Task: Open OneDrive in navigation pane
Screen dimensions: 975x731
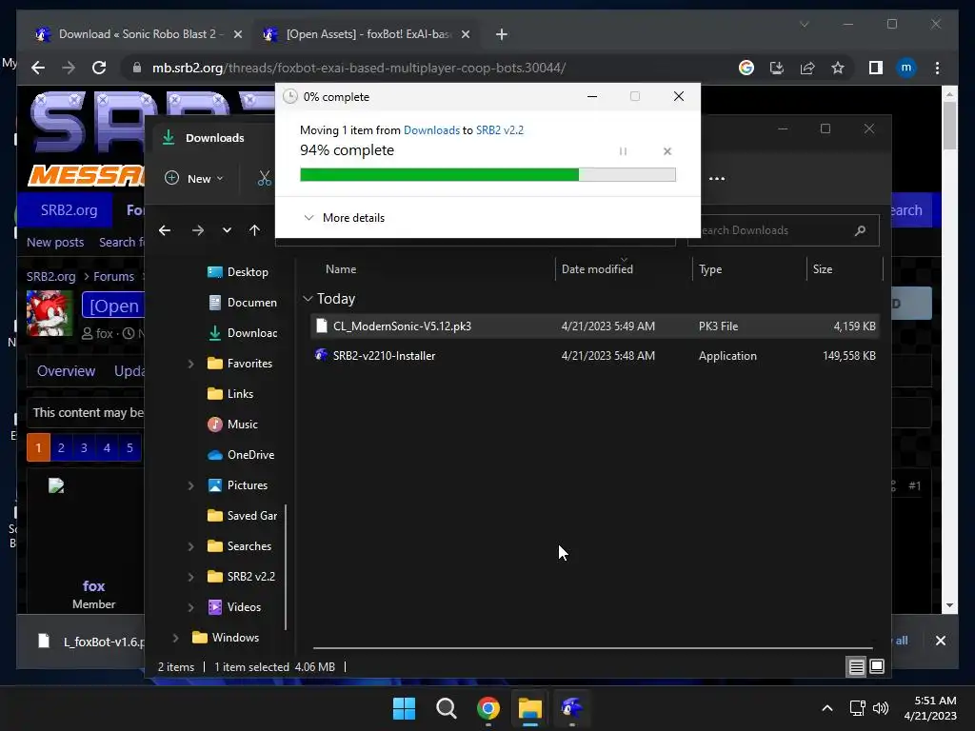Action: (x=241, y=454)
